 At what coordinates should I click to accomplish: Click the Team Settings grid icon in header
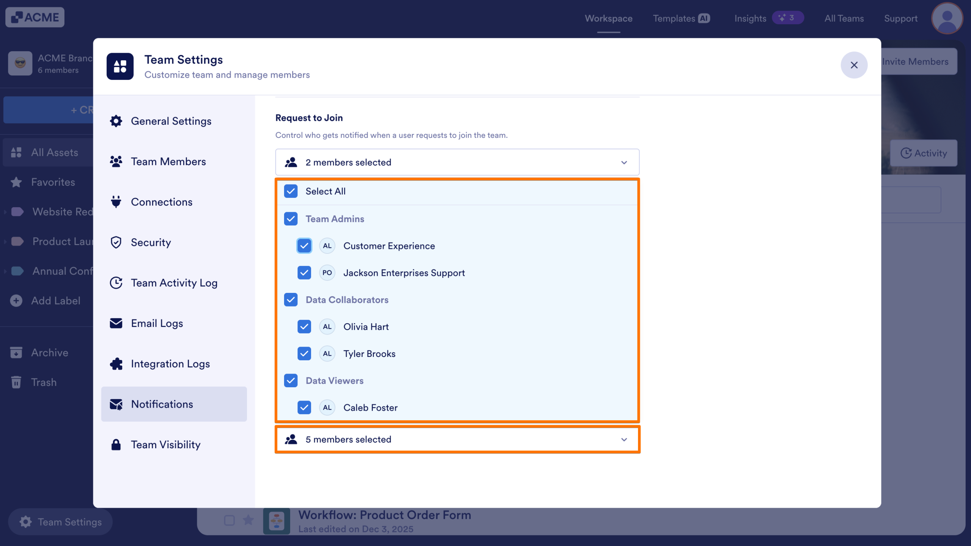pyautogui.click(x=120, y=66)
